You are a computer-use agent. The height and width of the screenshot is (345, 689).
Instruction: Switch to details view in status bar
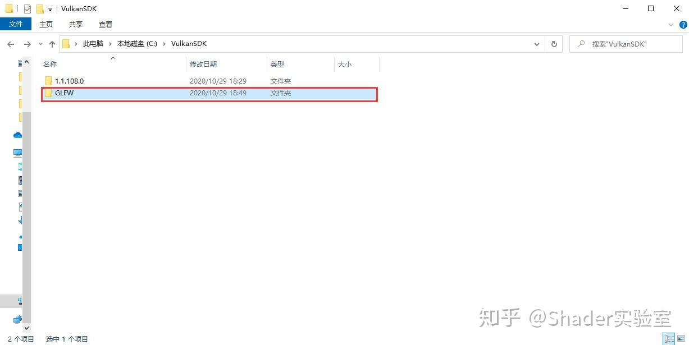pos(669,339)
